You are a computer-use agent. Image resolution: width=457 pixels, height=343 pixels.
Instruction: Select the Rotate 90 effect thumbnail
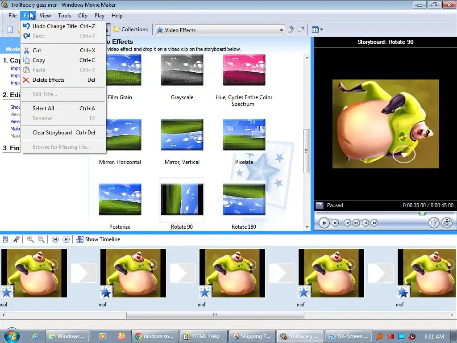[x=182, y=200]
